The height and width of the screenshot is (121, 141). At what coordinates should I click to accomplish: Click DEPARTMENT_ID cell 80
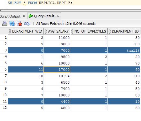[124, 95]
